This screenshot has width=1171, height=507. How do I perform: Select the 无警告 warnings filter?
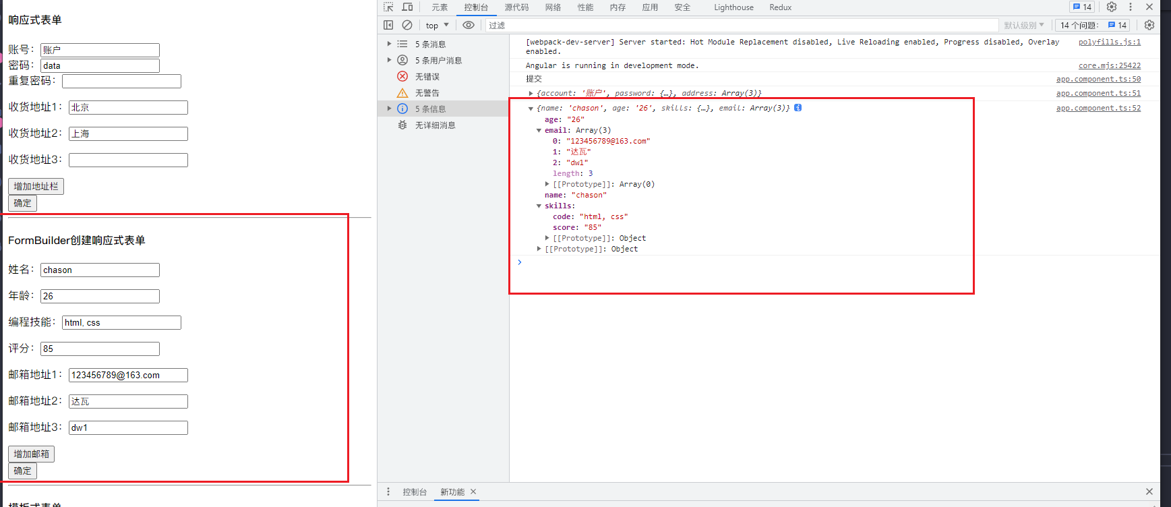click(x=427, y=93)
